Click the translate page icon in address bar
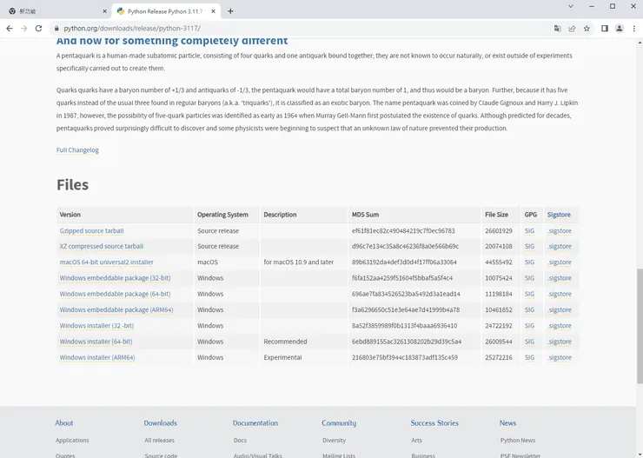The width and height of the screenshot is (643, 458). [557, 28]
